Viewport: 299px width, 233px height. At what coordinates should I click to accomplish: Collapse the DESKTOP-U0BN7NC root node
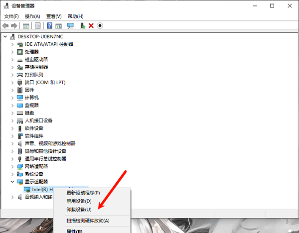click(x=5, y=37)
